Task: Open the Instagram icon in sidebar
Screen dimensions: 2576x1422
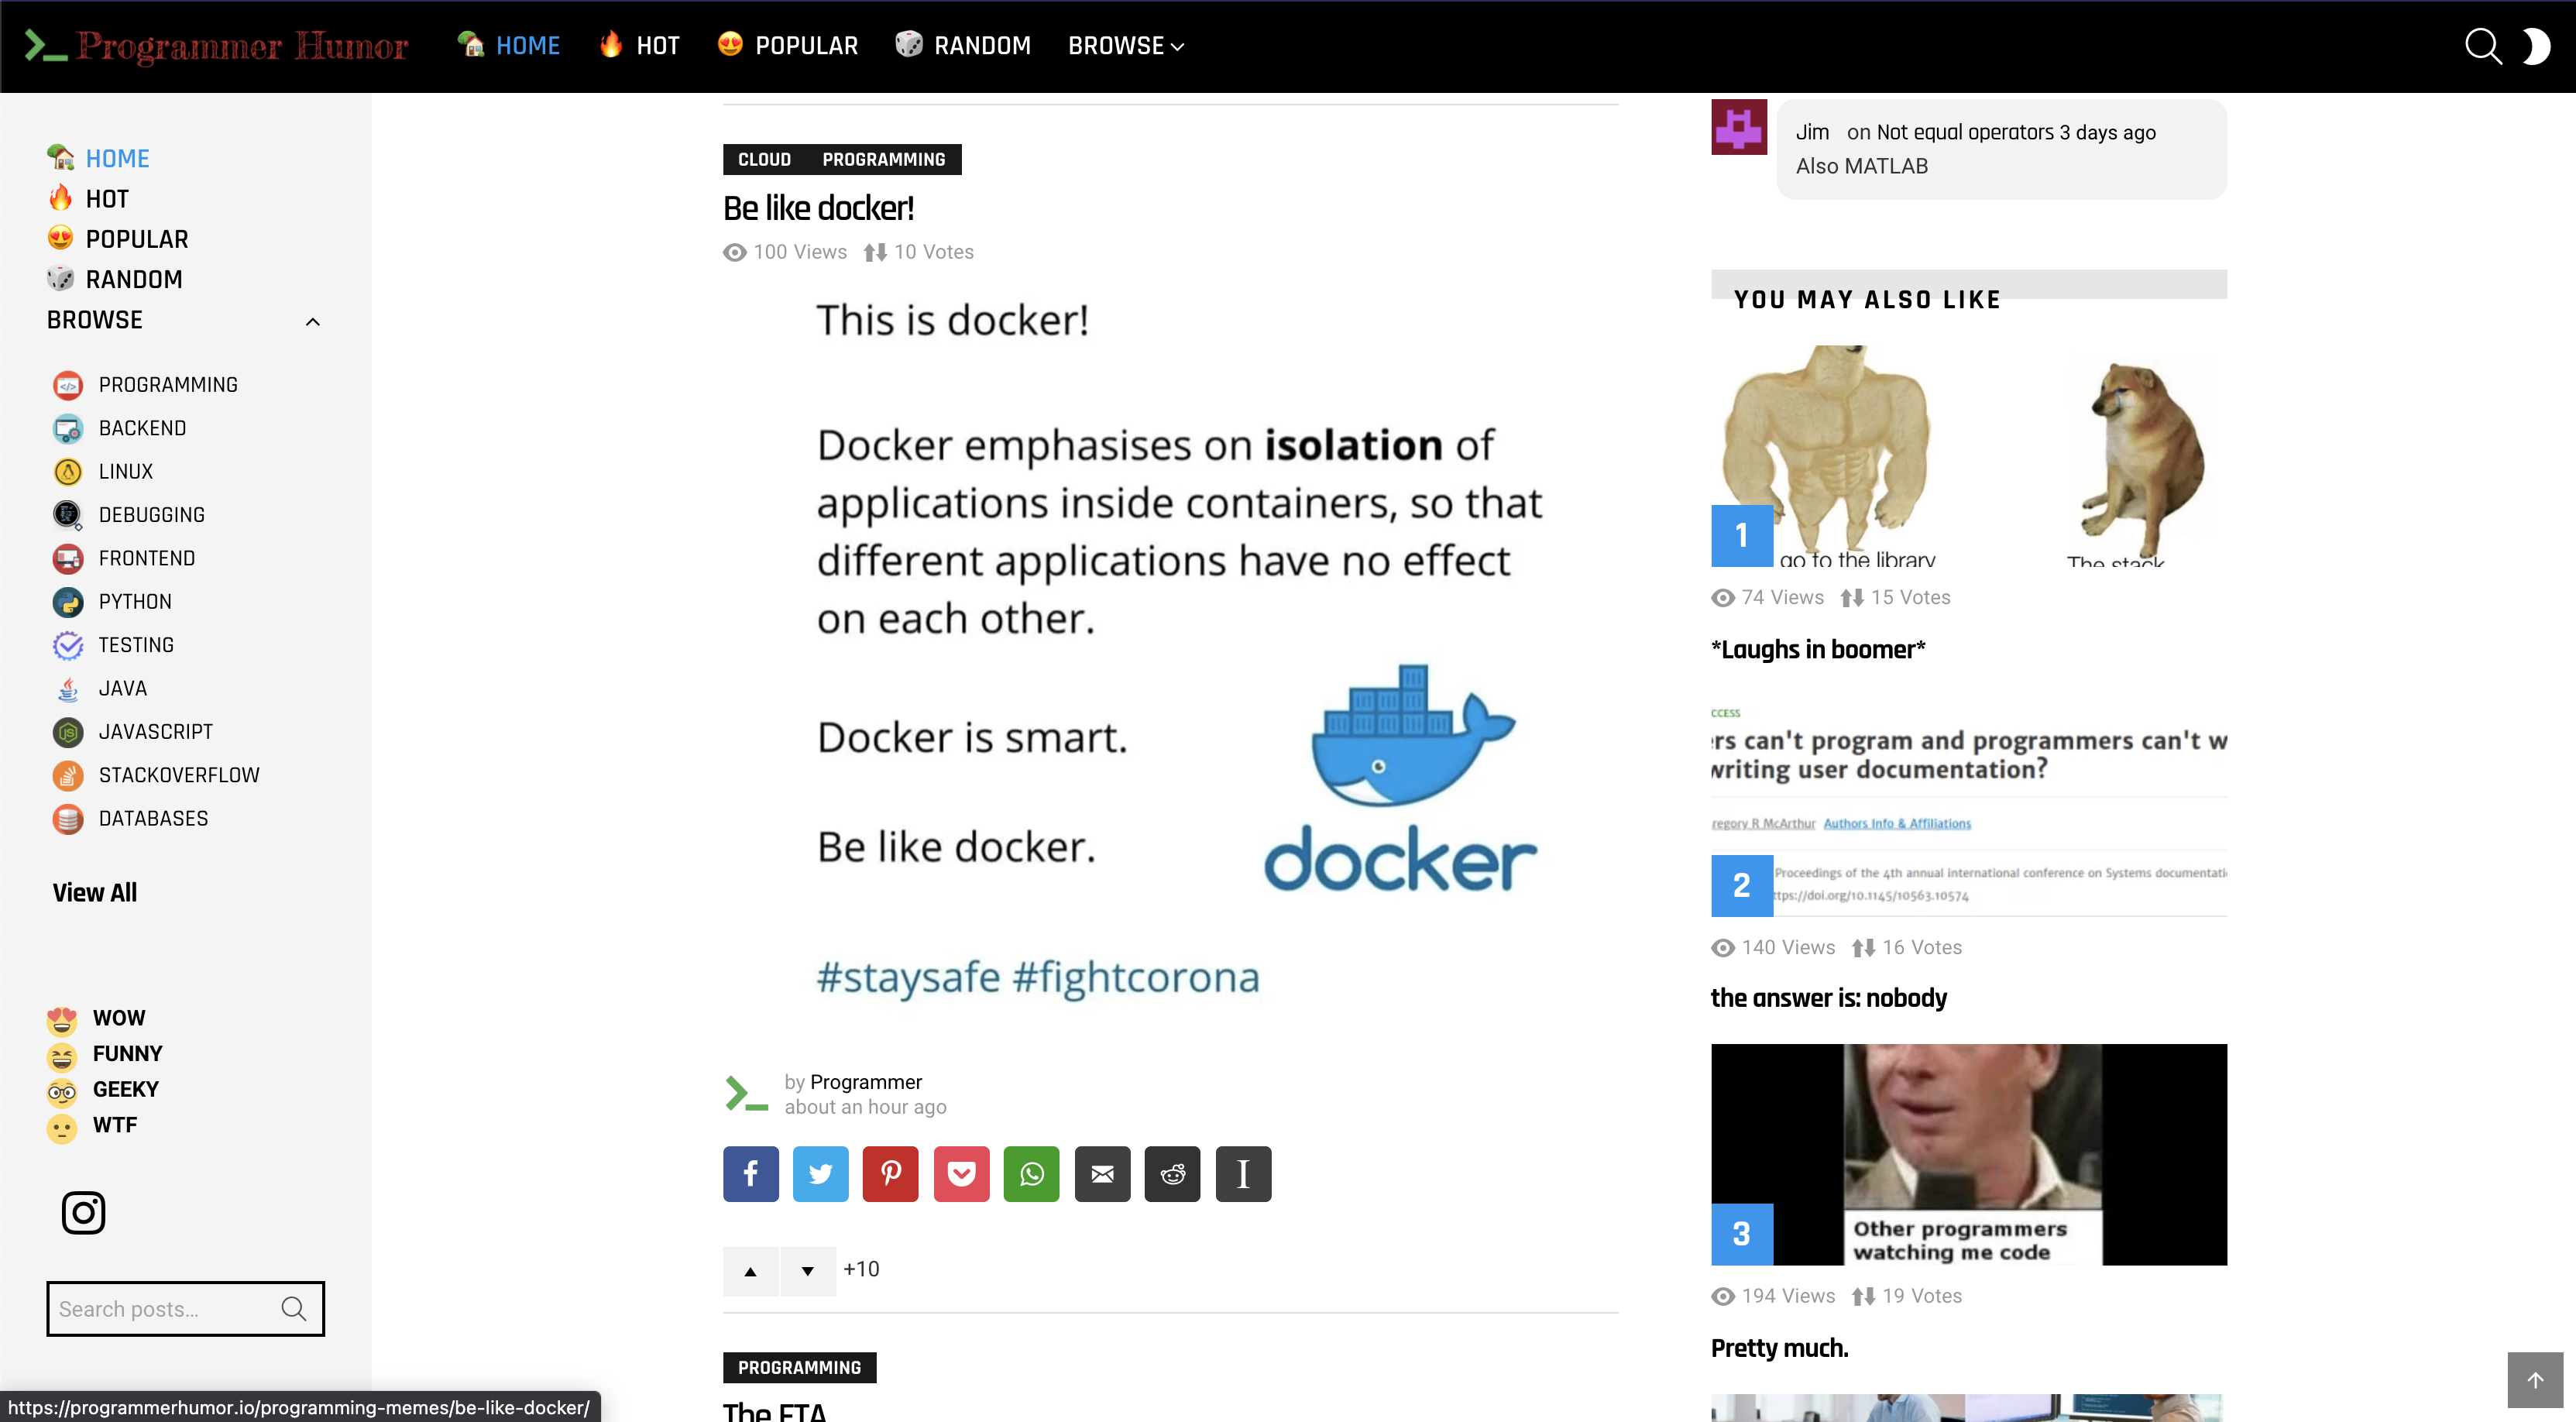Action: pos(83,1212)
